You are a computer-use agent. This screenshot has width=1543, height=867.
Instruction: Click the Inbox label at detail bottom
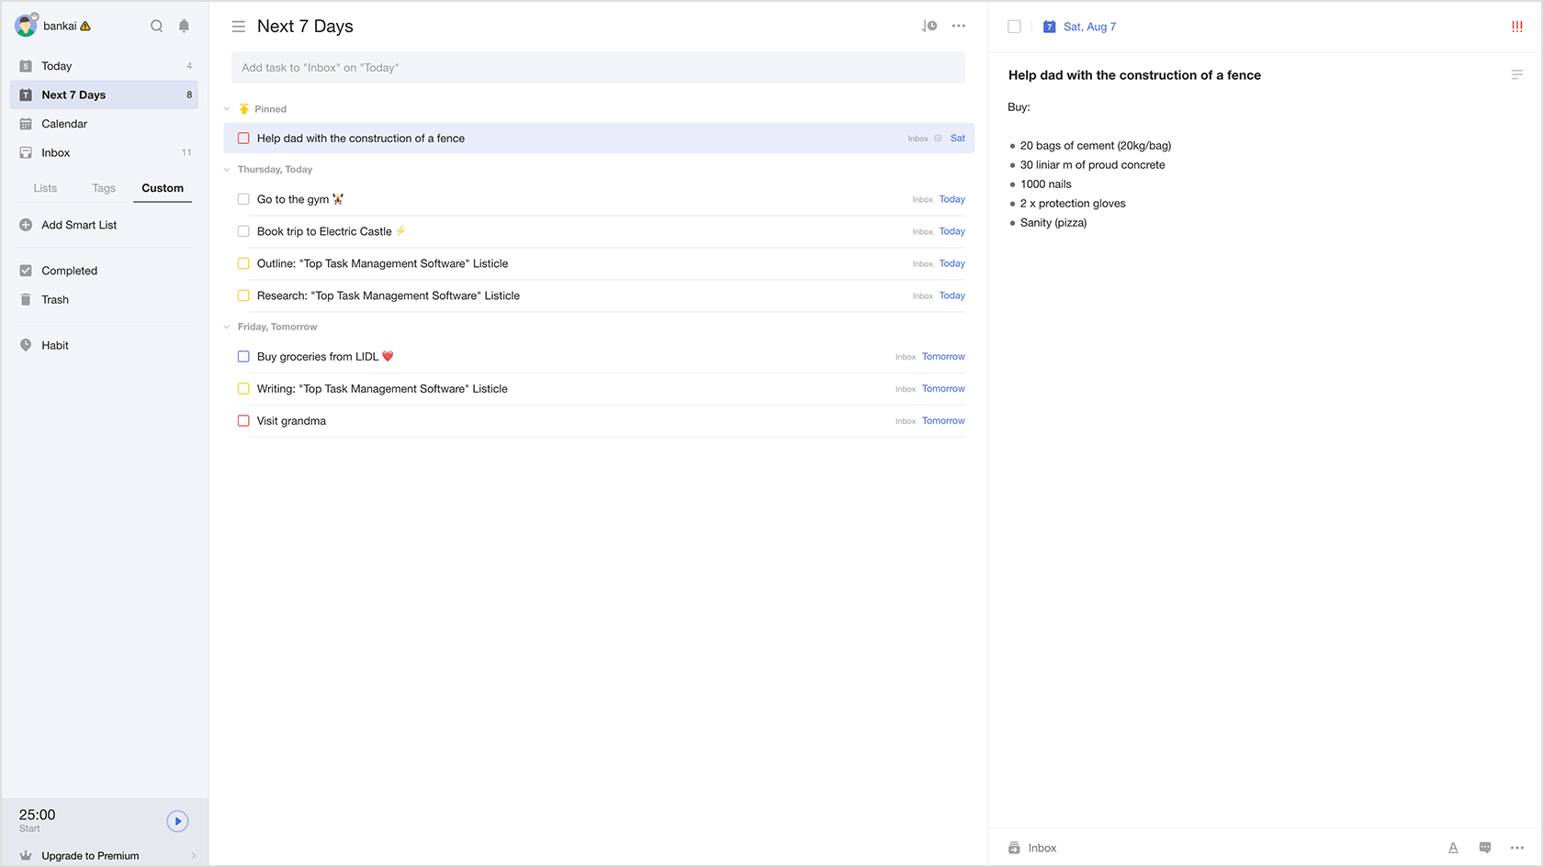pyautogui.click(x=1042, y=848)
